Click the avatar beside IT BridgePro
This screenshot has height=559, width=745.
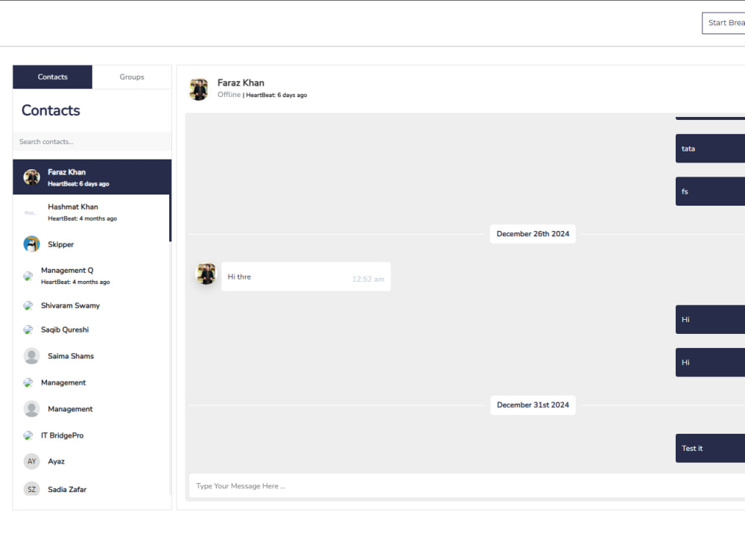pyautogui.click(x=28, y=435)
